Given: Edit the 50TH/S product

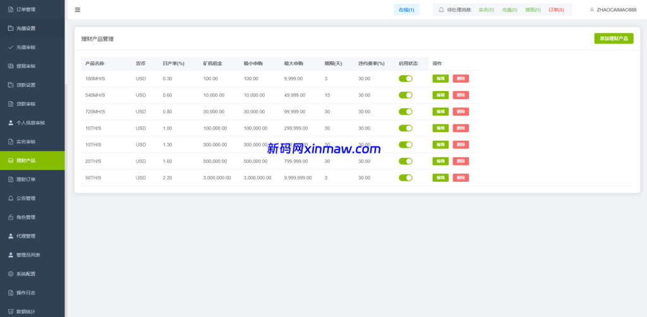Looking at the screenshot, I should coord(440,177).
